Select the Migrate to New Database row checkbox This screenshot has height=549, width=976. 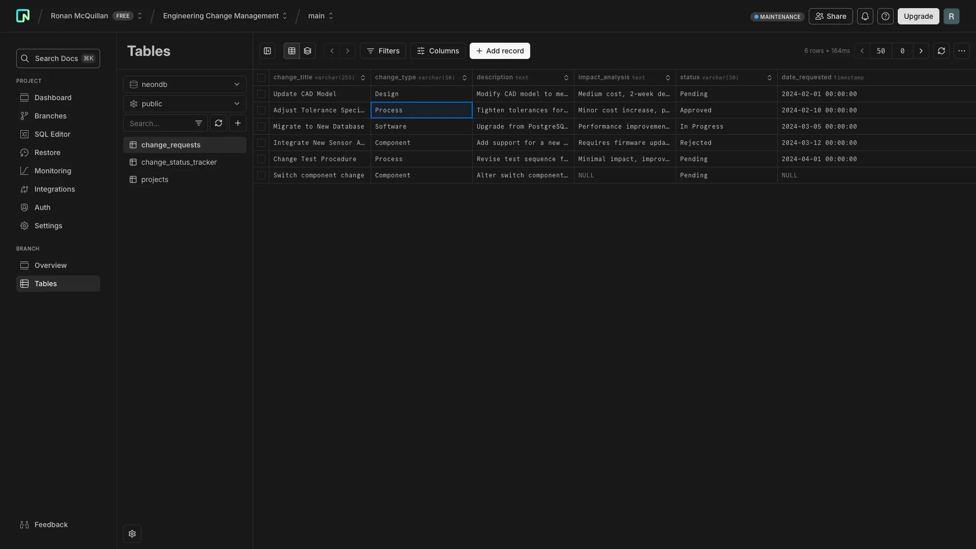(x=261, y=127)
